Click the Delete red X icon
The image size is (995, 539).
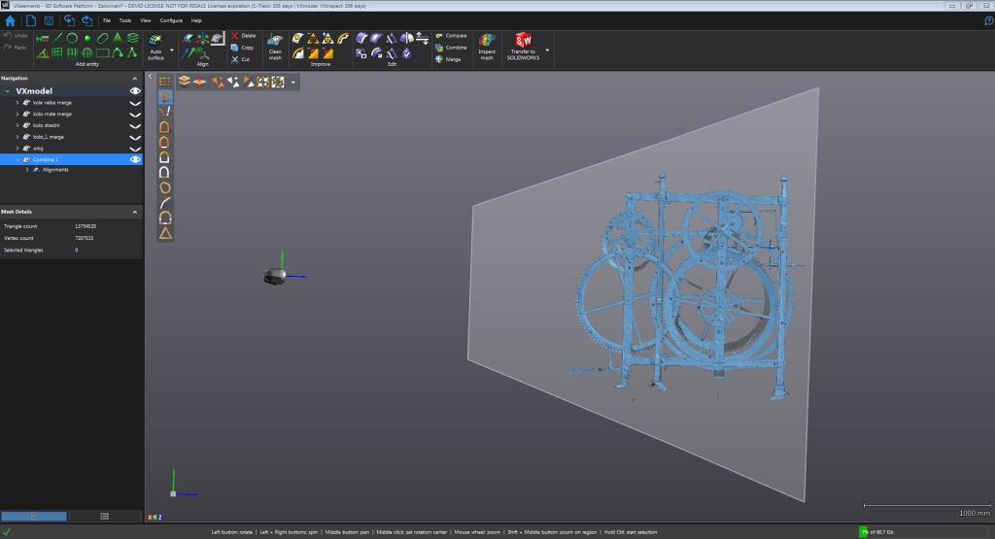click(234, 35)
